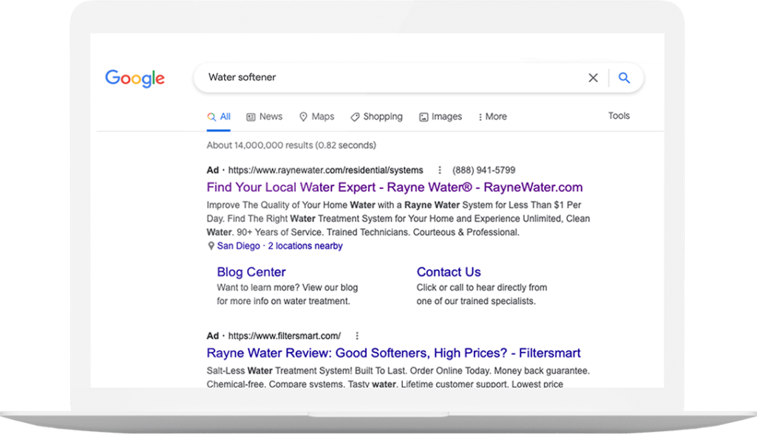
Task: Open the three-dot menu for RayneWater ad
Action: pos(440,170)
